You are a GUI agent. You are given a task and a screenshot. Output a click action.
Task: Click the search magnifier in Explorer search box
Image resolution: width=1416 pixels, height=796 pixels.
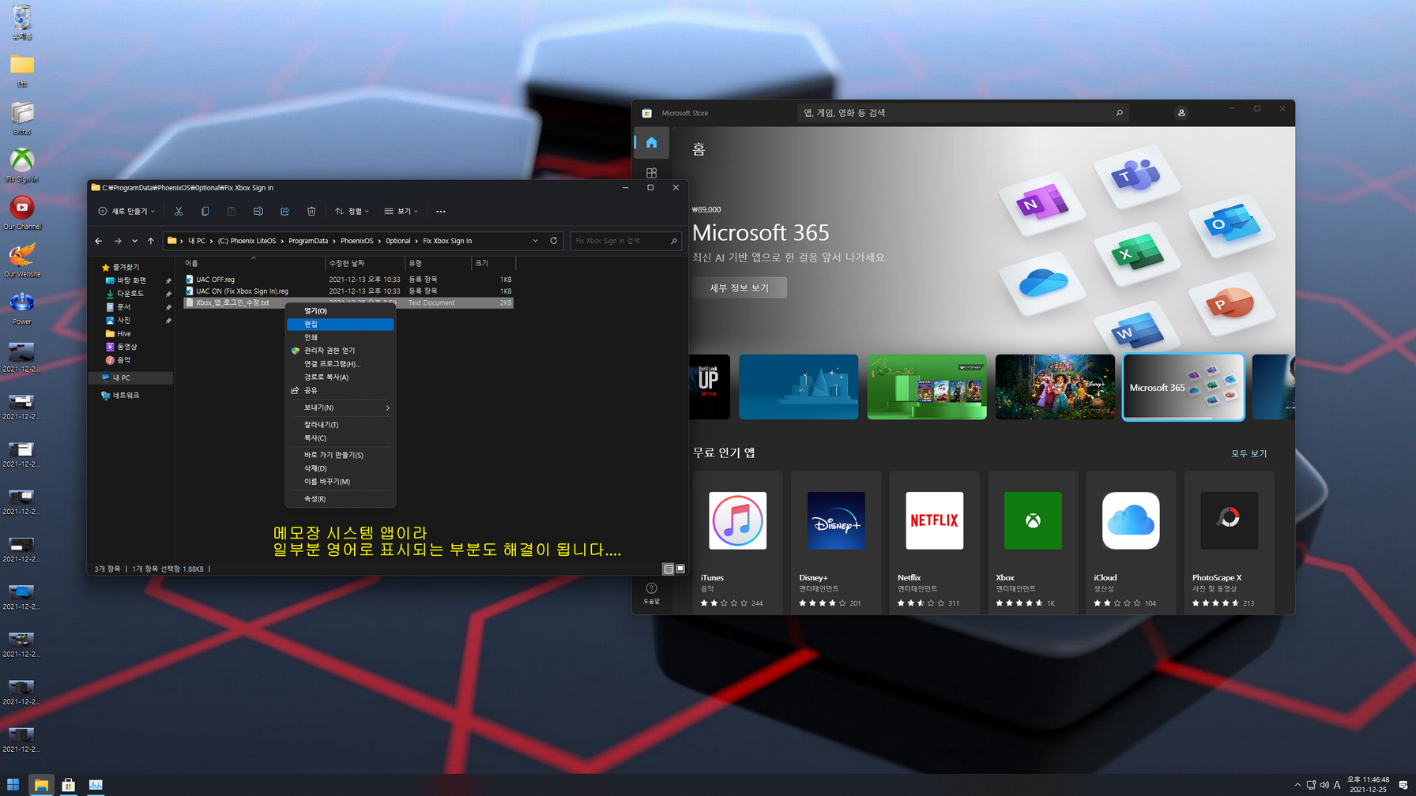673,241
